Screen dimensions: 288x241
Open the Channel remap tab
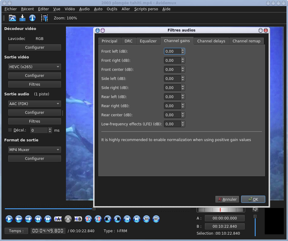[x=246, y=41]
